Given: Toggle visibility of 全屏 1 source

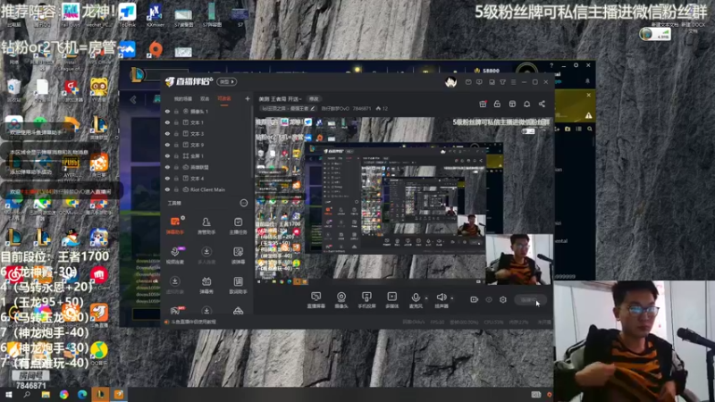Looking at the screenshot, I should tap(167, 155).
